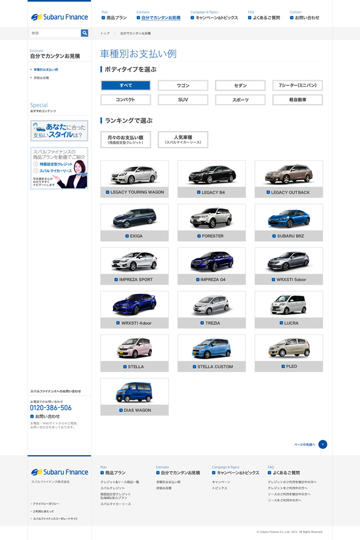Open the SUBARU BRZ car thumbnail
360x540 pixels.
tap(289, 223)
